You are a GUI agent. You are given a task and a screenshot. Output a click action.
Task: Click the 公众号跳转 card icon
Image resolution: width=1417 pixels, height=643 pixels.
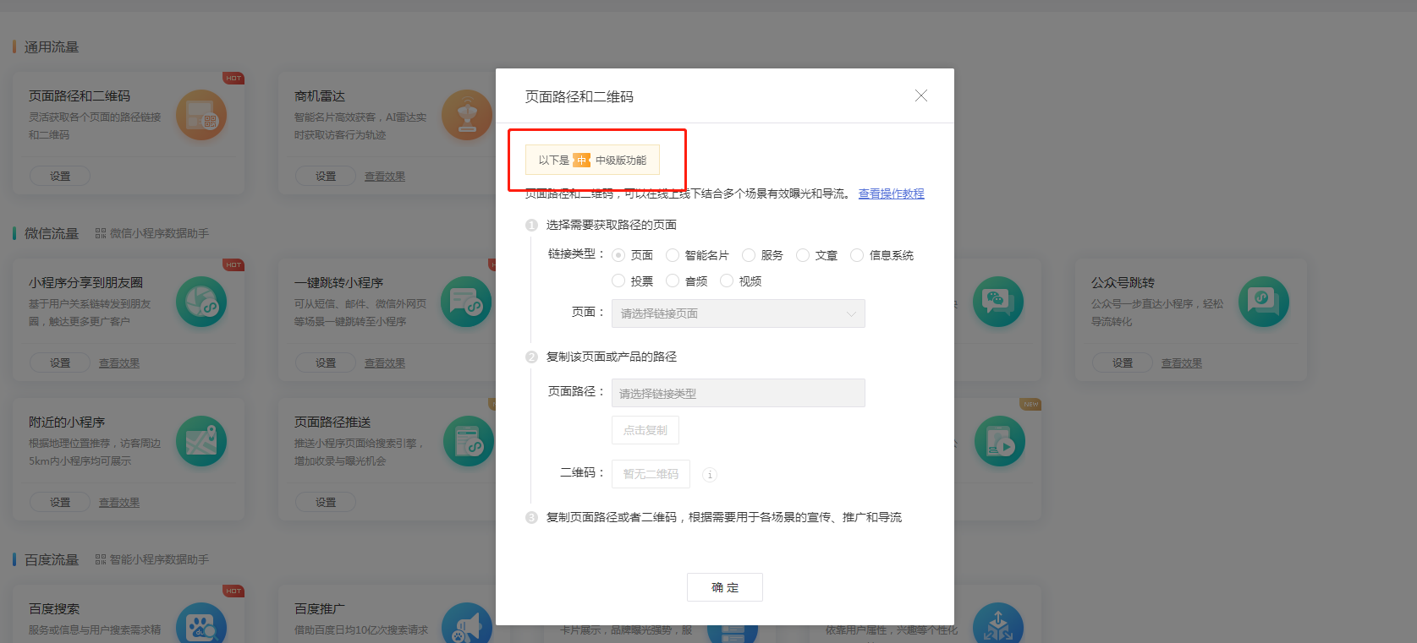click(x=1263, y=302)
